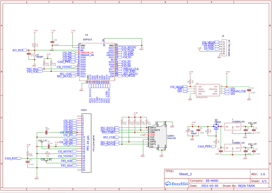Image resolution: width=272 pixels, height=193 pixels.
Task: Click the E32_RST net port
Action: (20, 50)
